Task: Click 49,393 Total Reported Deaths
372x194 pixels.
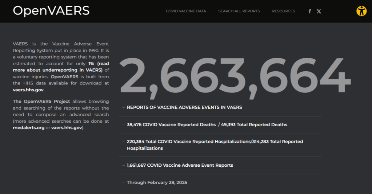Action: coord(254,124)
